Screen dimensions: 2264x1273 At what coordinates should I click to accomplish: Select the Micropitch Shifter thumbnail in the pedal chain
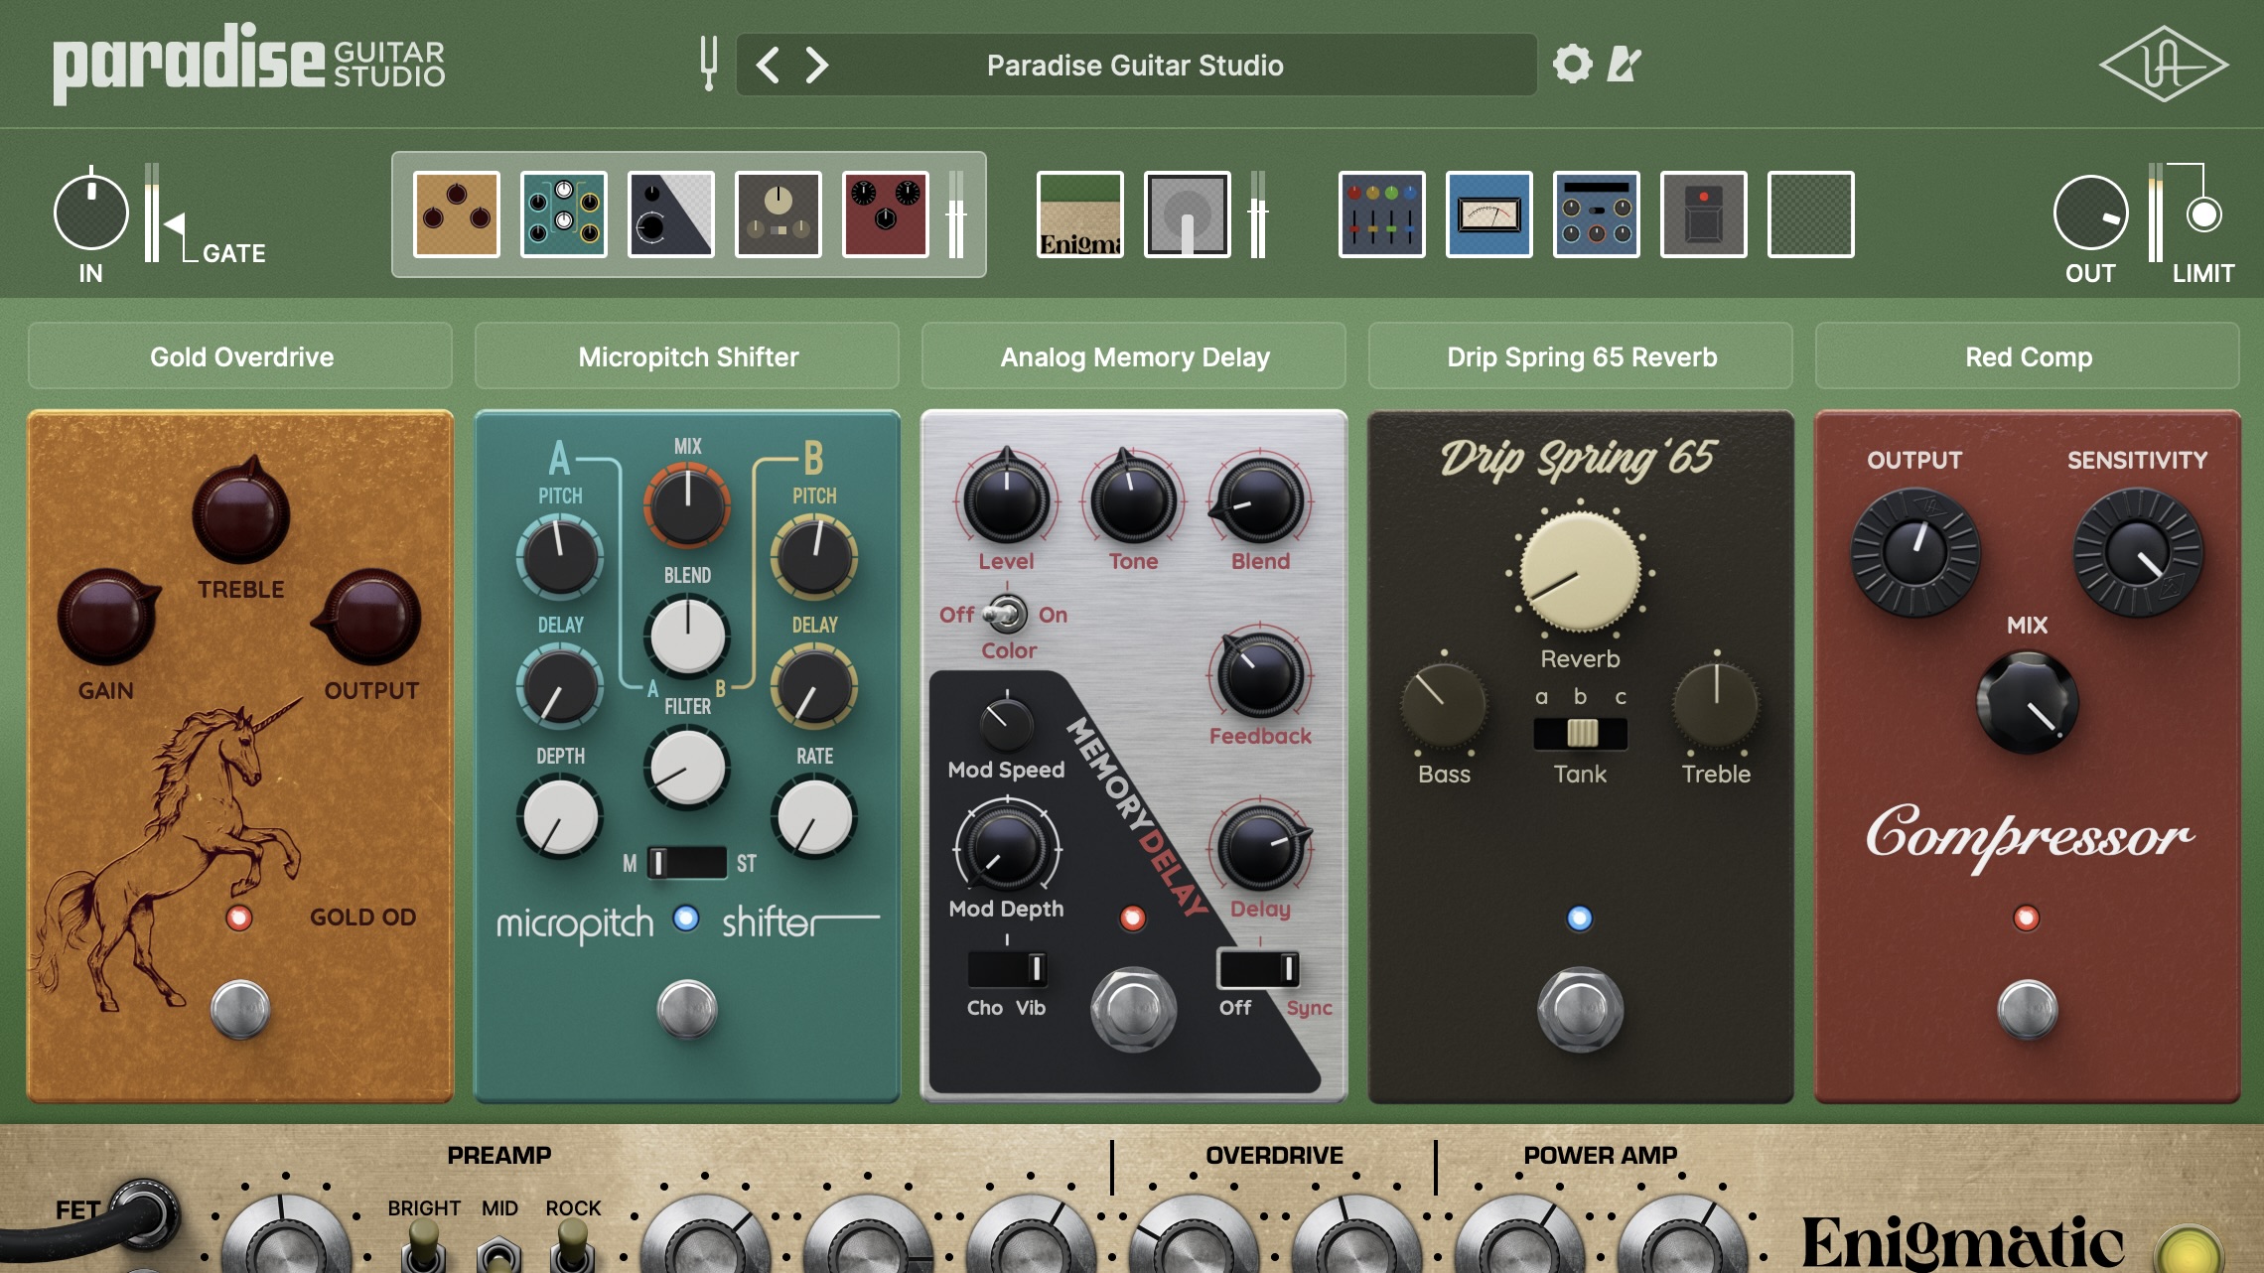563,214
